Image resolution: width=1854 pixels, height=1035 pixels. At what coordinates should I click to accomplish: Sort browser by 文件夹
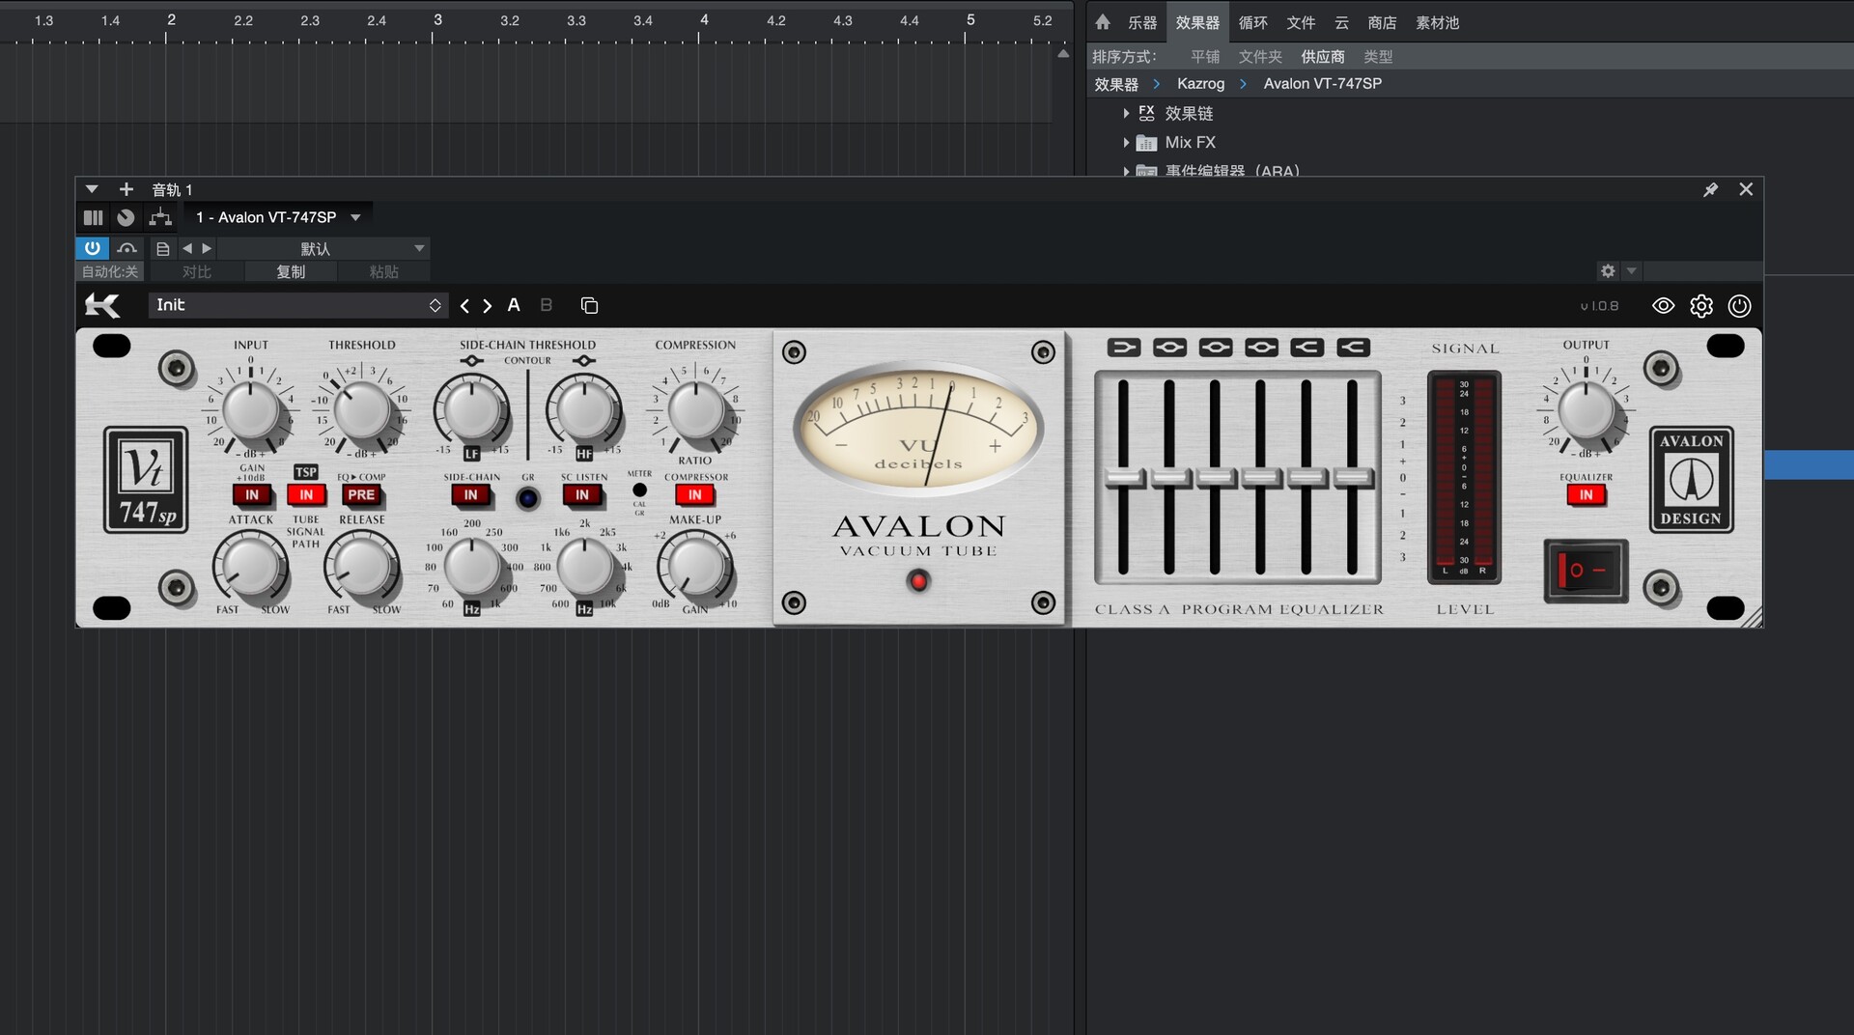point(1260,57)
